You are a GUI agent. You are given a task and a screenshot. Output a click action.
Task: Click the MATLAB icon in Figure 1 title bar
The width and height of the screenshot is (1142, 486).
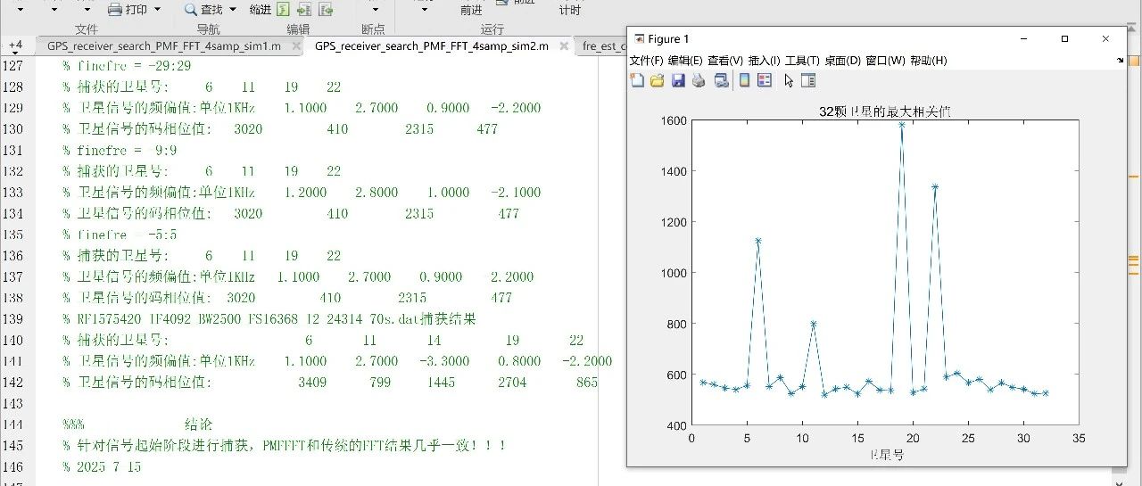pyautogui.click(x=639, y=39)
